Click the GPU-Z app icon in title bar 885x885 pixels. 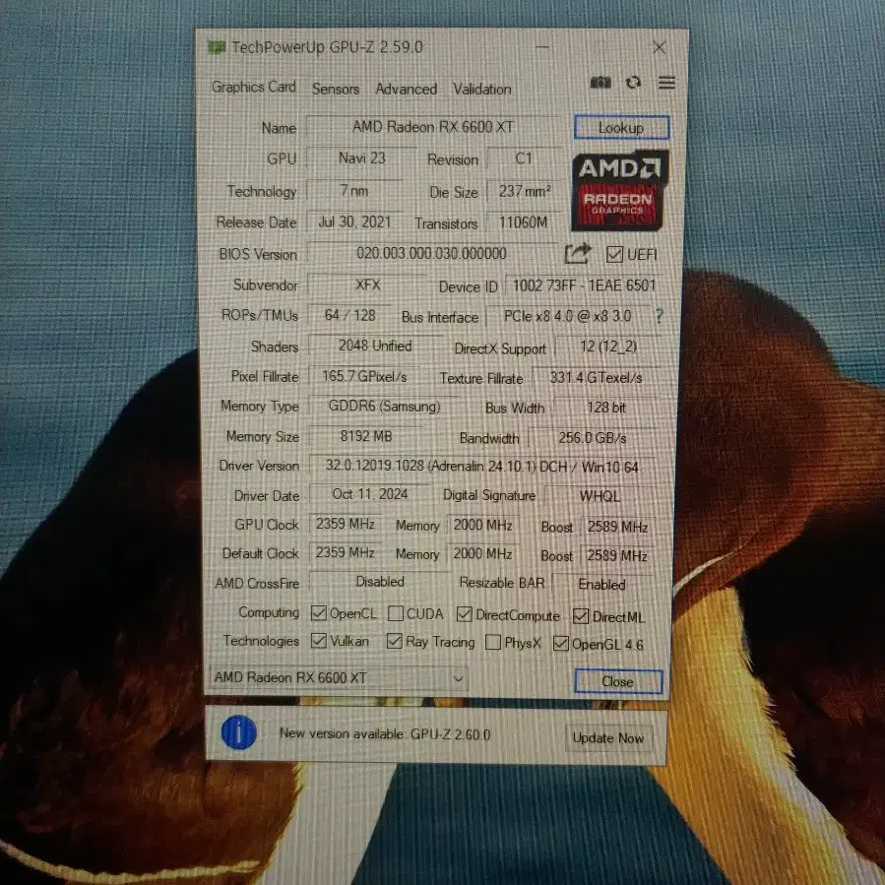pos(217,47)
